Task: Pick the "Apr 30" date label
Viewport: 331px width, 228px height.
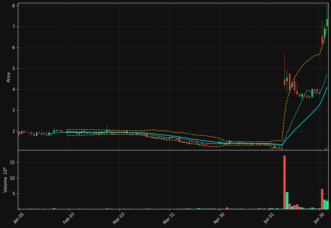Action: tap(219, 218)
